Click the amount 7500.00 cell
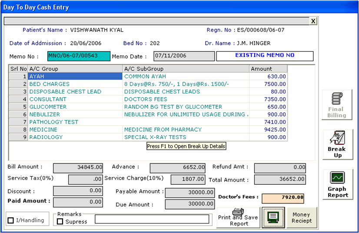Viewport: 359px width, 233px height. pyautogui.click(x=268, y=84)
